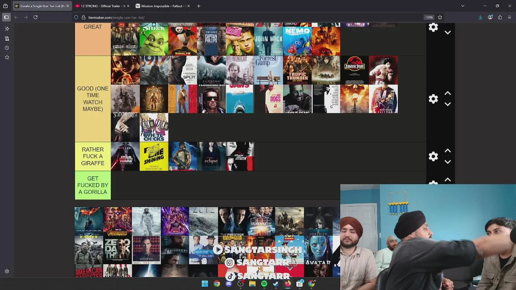Move the Star Wars row down
This screenshot has height=290, width=516.
point(447,162)
